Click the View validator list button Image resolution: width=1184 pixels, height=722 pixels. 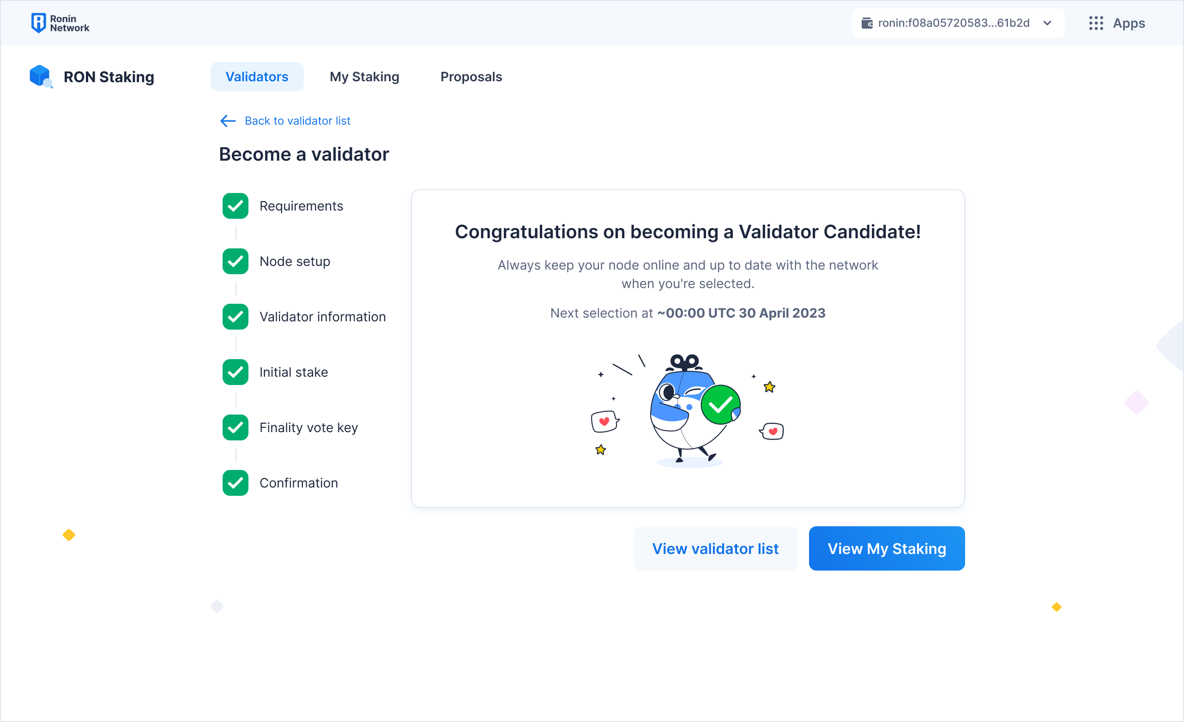[x=715, y=548]
